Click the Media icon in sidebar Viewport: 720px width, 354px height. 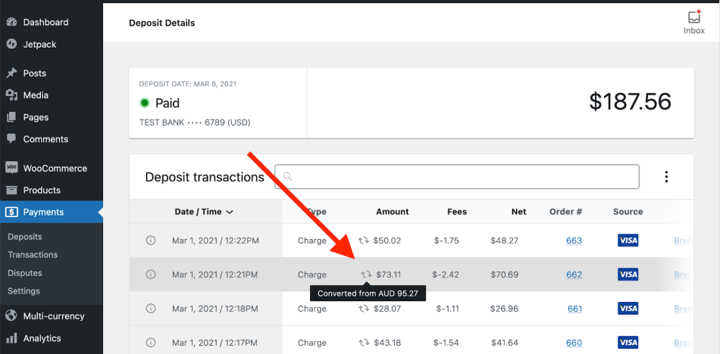tap(11, 95)
